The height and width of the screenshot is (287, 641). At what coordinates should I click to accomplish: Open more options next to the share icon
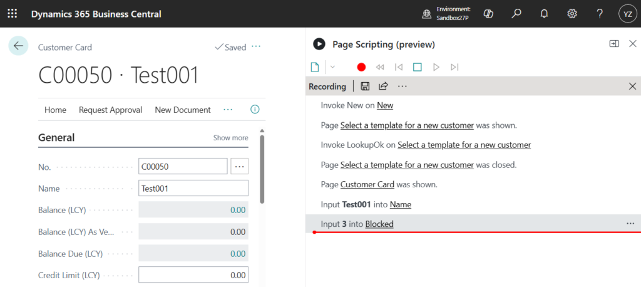[x=402, y=86]
